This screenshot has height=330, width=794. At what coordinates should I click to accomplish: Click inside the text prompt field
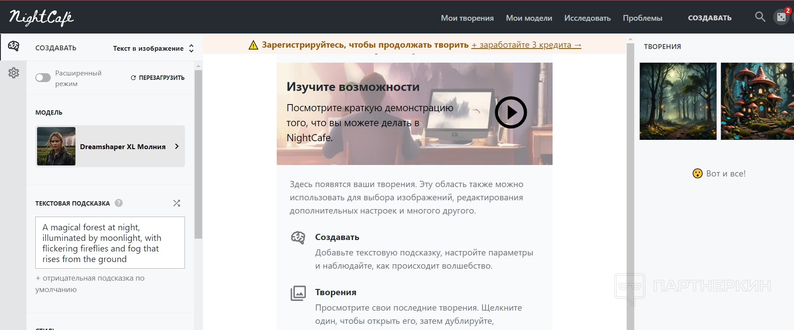pyautogui.click(x=110, y=243)
